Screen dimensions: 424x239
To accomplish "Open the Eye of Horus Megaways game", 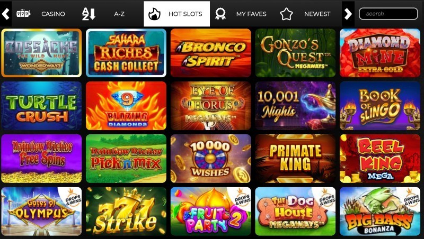I will pyautogui.click(x=210, y=106).
